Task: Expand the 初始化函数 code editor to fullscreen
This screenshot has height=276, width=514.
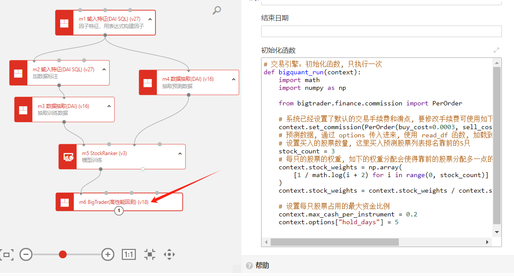Action: 497,50
